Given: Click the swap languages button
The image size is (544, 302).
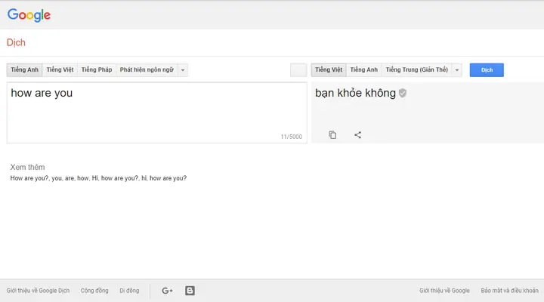Looking at the screenshot, I should pyautogui.click(x=298, y=70).
